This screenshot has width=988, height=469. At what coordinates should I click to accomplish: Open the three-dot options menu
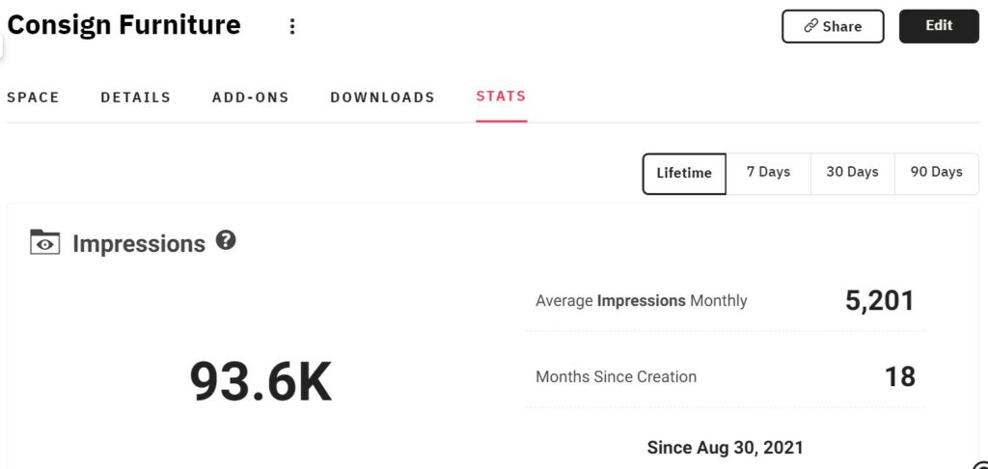click(291, 26)
